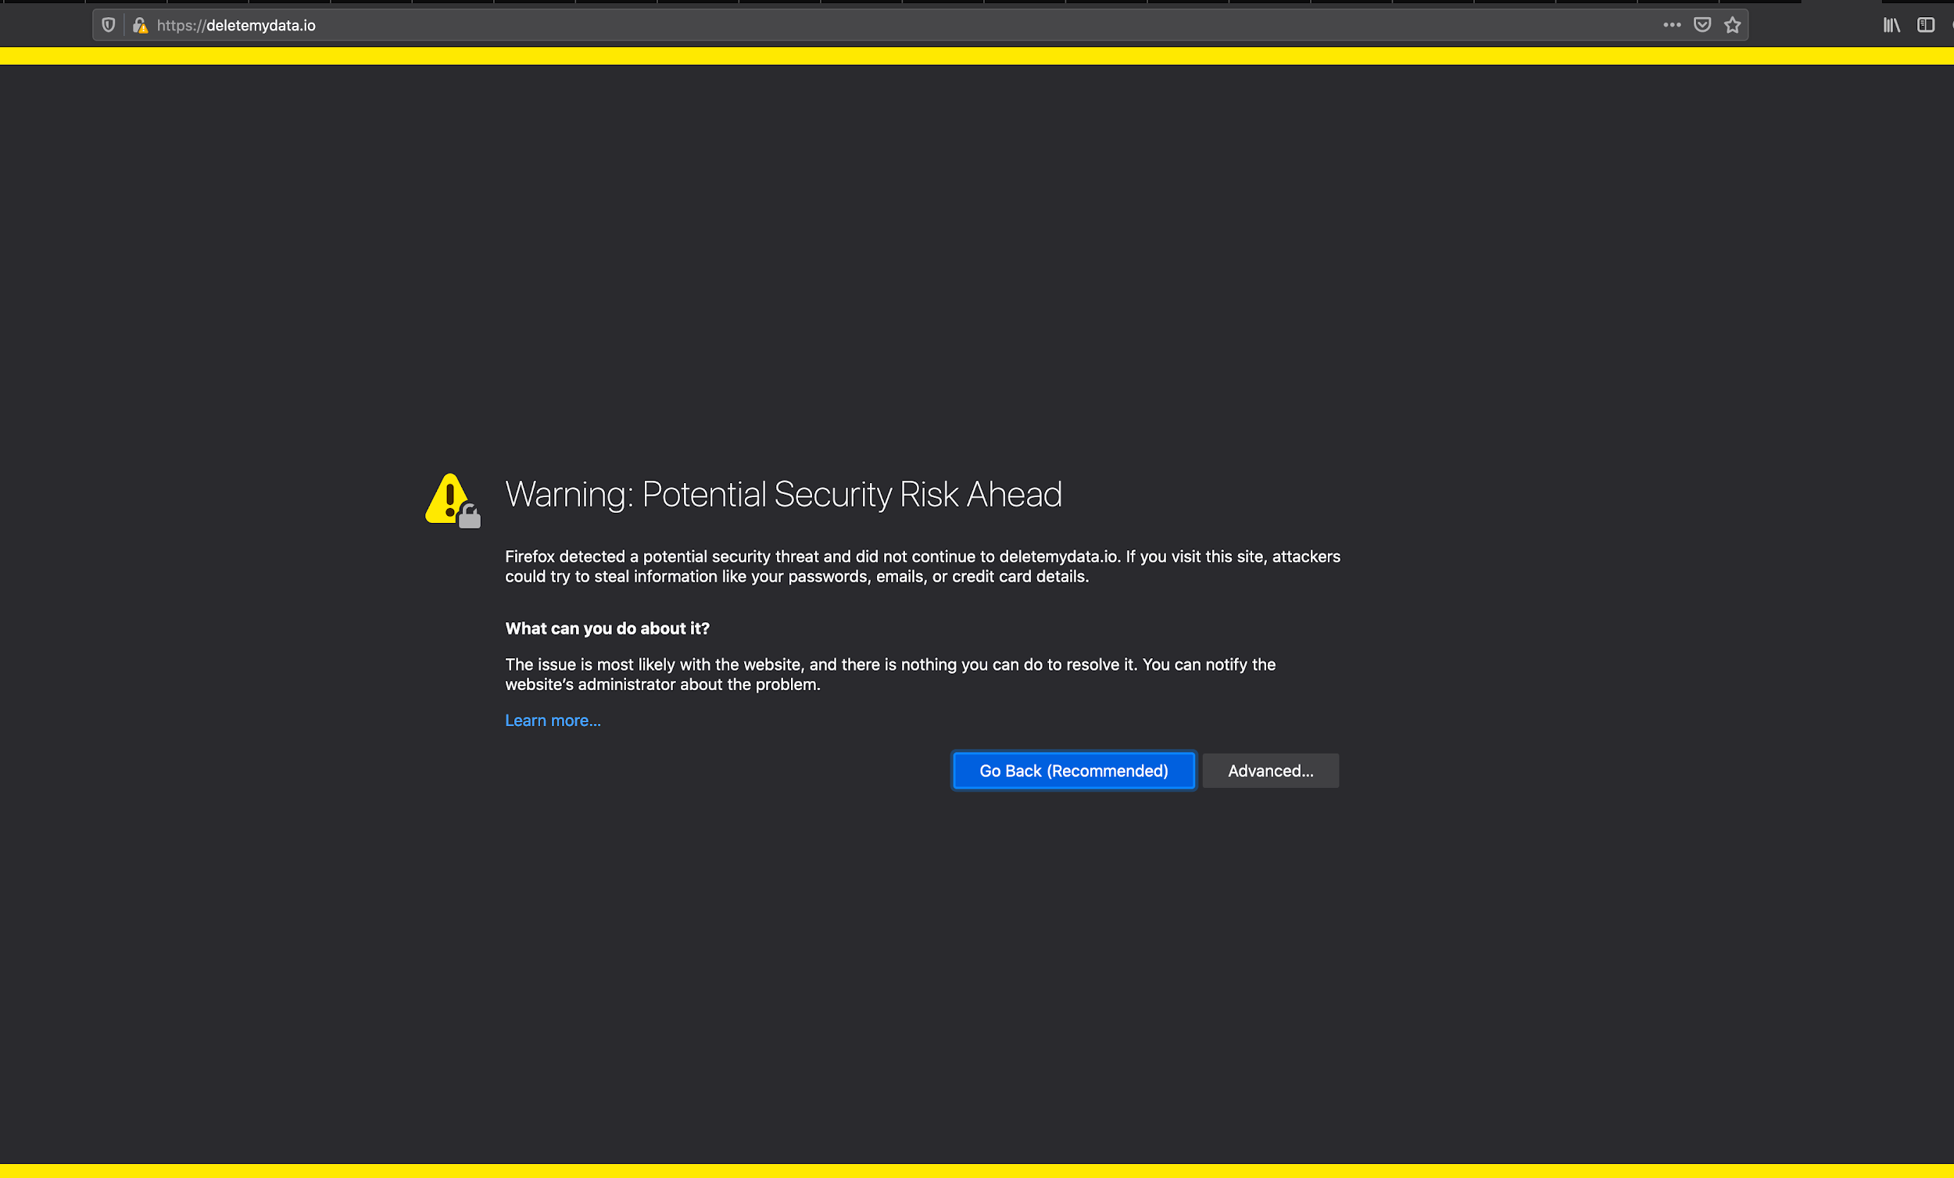The image size is (1954, 1178).
Task: Click the https:// prefix in the URL
Action: coord(181,25)
